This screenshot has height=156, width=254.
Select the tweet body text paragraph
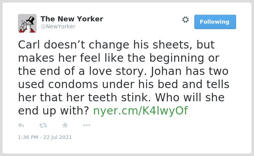[123, 78]
